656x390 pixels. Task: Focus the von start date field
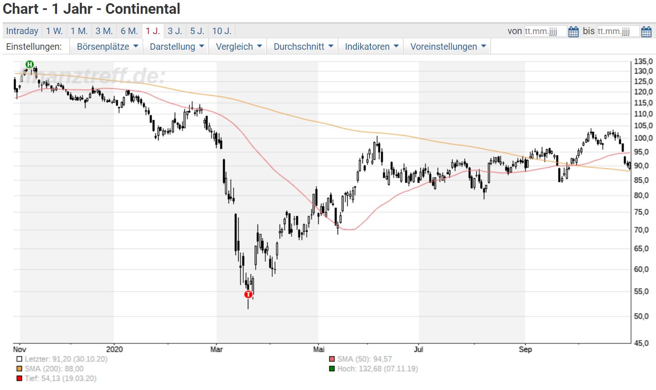[545, 31]
